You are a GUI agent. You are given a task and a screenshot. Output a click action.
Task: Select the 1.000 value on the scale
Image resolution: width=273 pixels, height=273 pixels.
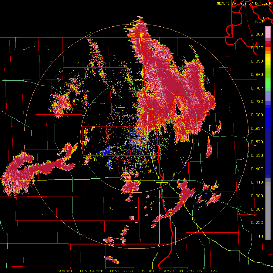pos(257,34)
